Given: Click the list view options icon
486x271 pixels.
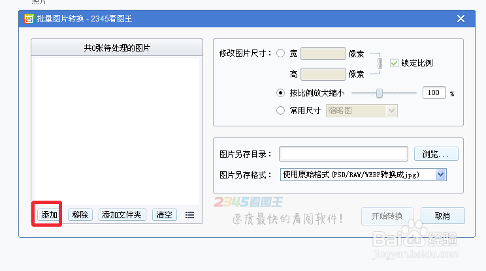Looking at the screenshot, I should [x=190, y=215].
